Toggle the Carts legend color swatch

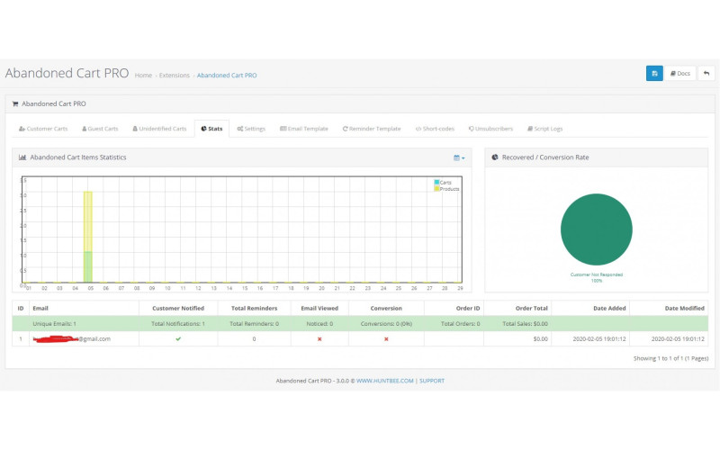[436, 182]
